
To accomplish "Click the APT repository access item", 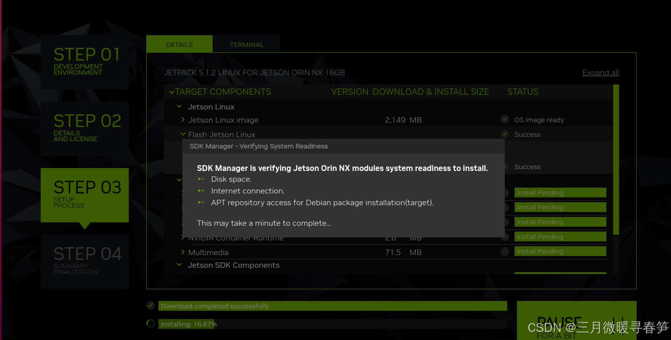I will (x=322, y=203).
